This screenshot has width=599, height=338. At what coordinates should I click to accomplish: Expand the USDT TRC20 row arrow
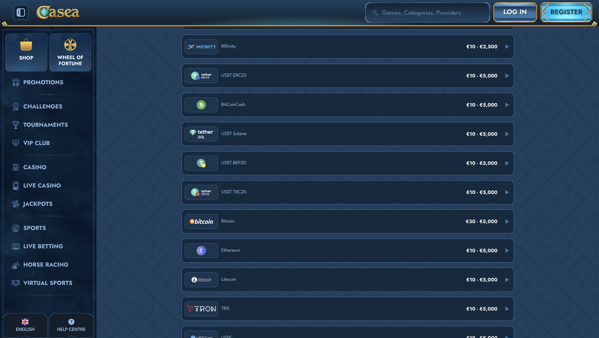pos(507,192)
